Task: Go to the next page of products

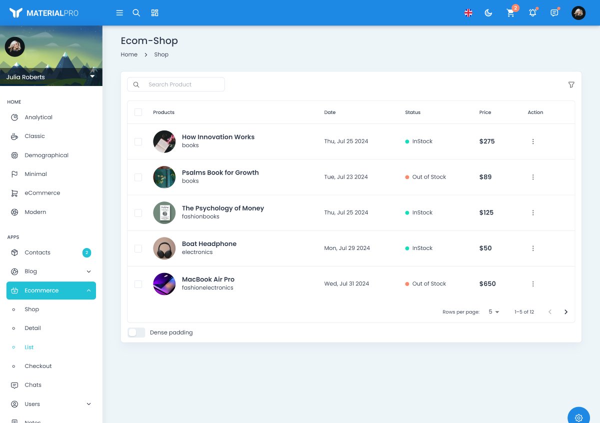Action: (x=565, y=311)
